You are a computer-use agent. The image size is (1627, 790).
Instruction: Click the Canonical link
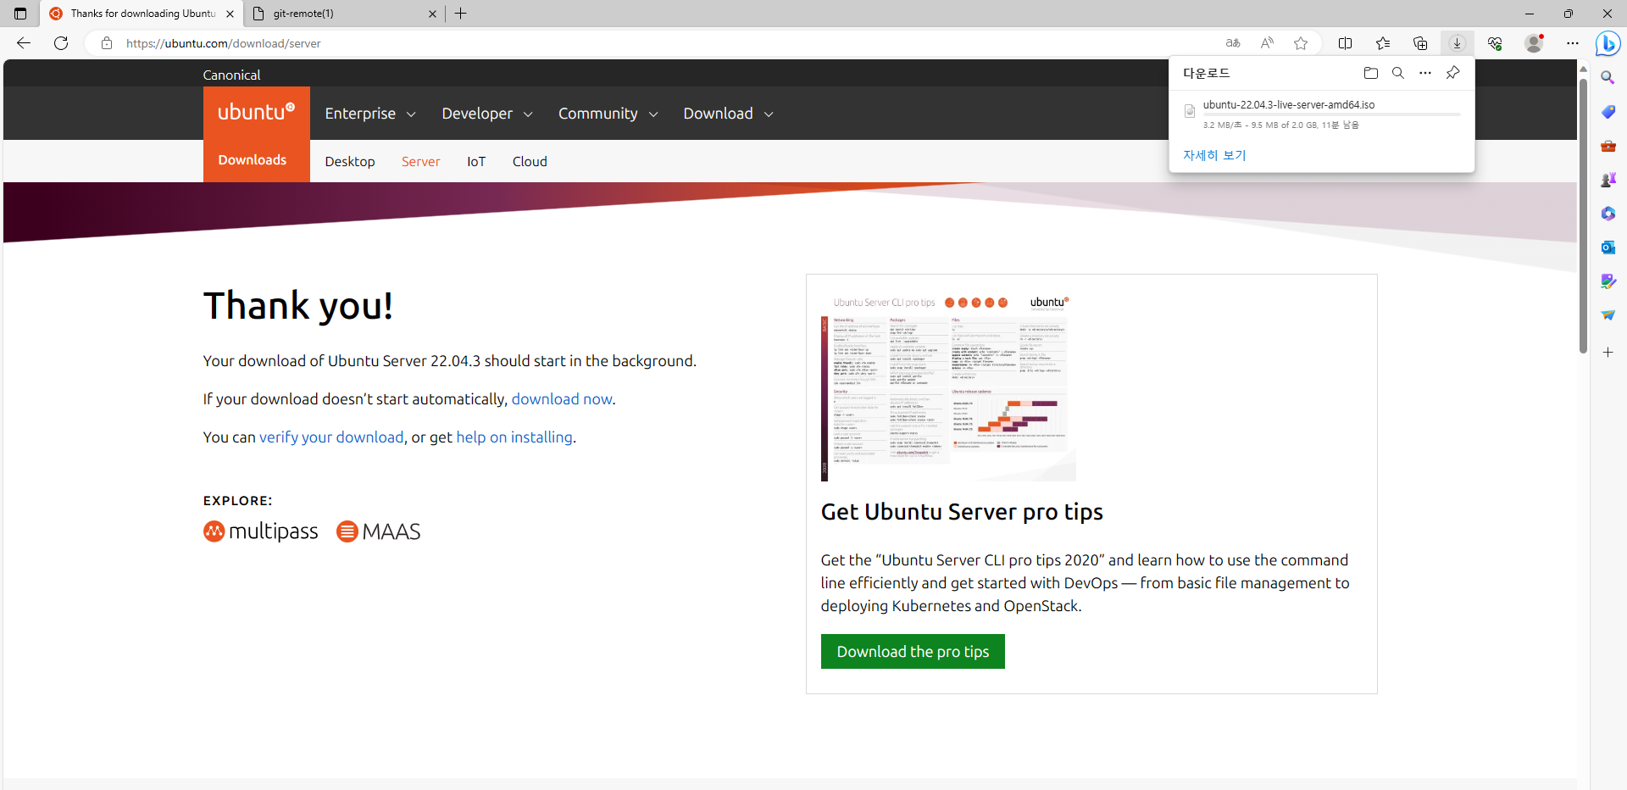coord(231,75)
